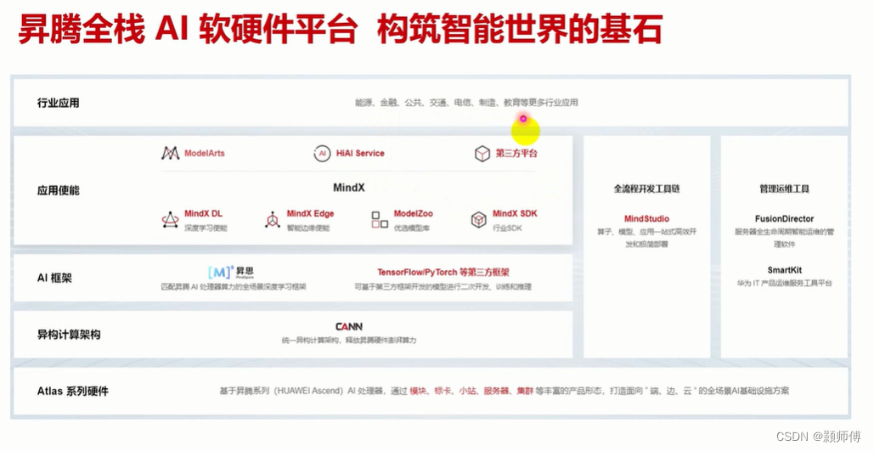Click the 优选模型库 caption under ModelZoo

pos(411,228)
